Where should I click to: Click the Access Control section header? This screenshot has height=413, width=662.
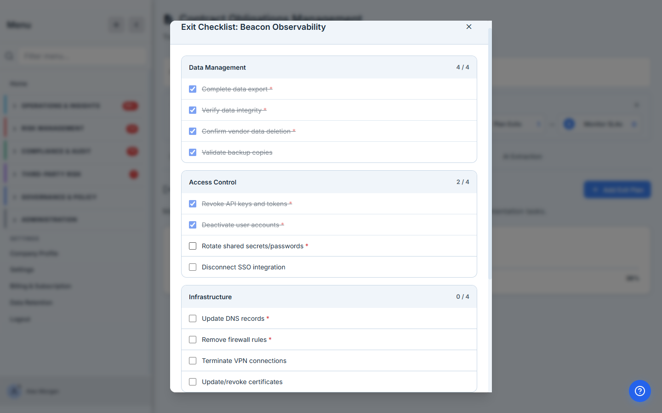click(329, 182)
